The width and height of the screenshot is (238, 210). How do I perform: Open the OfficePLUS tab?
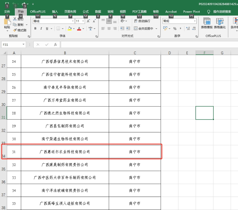[38, 12]
